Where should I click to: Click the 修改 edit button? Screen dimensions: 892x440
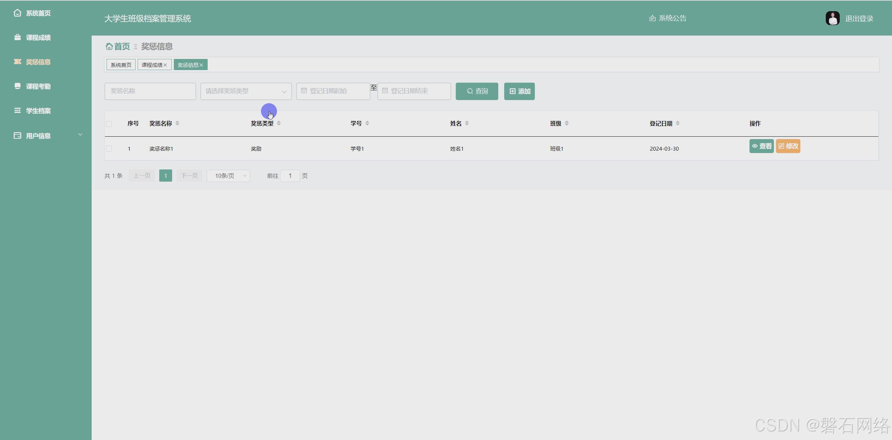click(x=788, y=146)
